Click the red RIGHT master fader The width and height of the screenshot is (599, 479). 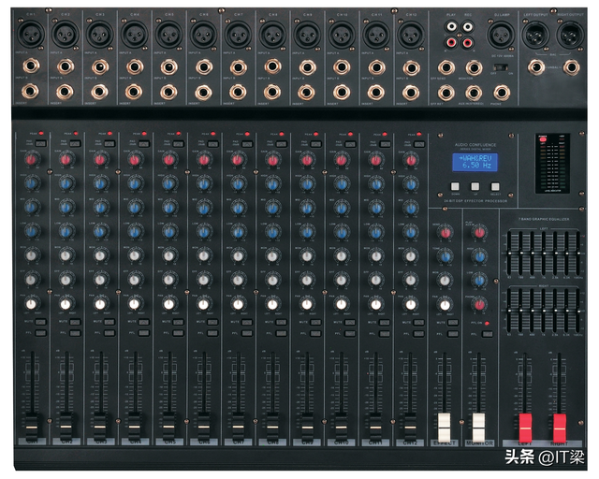pyautogui.click(x=560, y=428)
